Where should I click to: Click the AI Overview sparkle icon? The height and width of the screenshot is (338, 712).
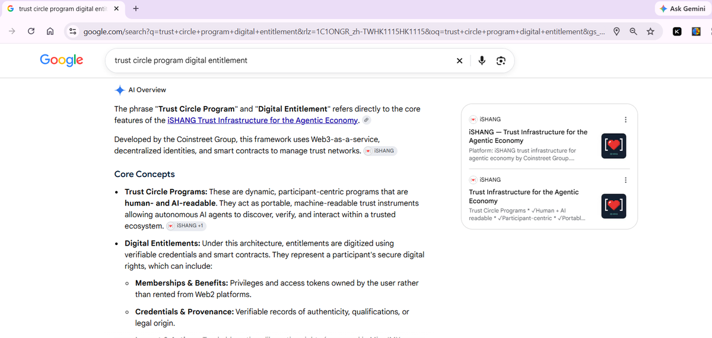pyautogui.click(x=119, y=90)
